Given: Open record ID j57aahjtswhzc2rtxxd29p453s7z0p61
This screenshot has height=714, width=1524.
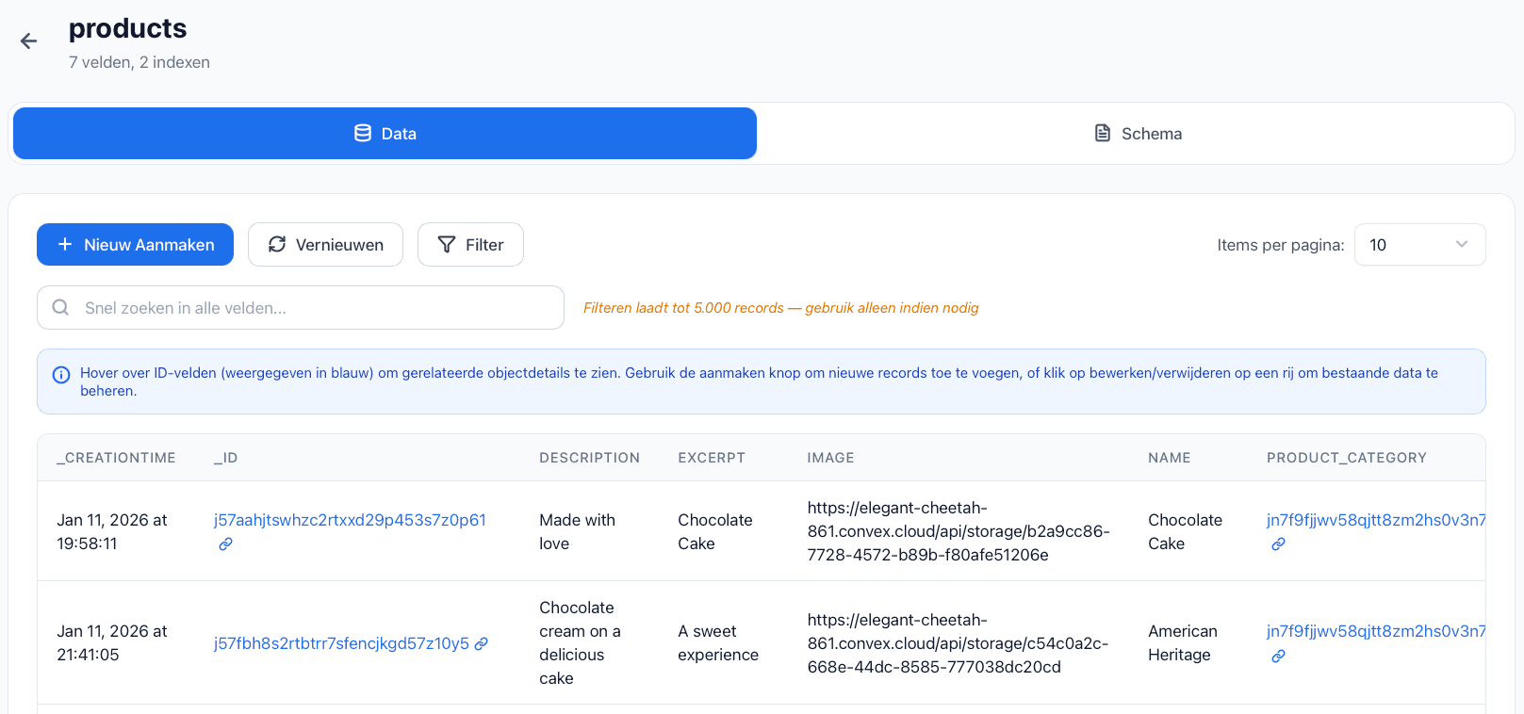Looking at the screenshot, I should coord(350,520).
